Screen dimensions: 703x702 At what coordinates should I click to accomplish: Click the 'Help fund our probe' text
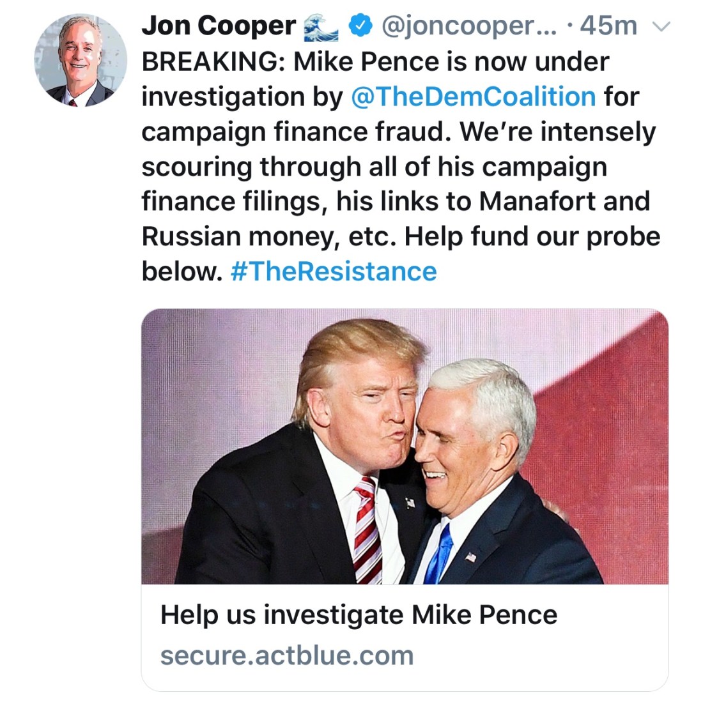tap(532, 237)
